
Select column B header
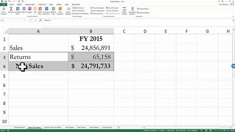point(91,31)
